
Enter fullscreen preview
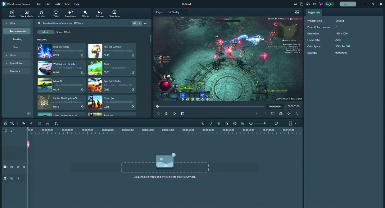coord(297,114)
